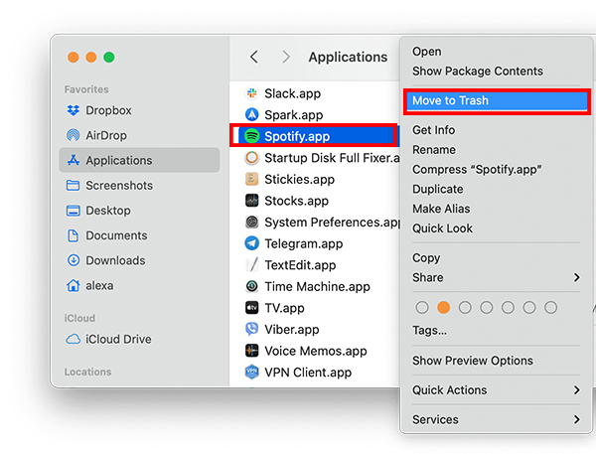Viewport: 596px width, 454px height.
Task: Click the Documents sidebar icon
Action: (73, 235)
